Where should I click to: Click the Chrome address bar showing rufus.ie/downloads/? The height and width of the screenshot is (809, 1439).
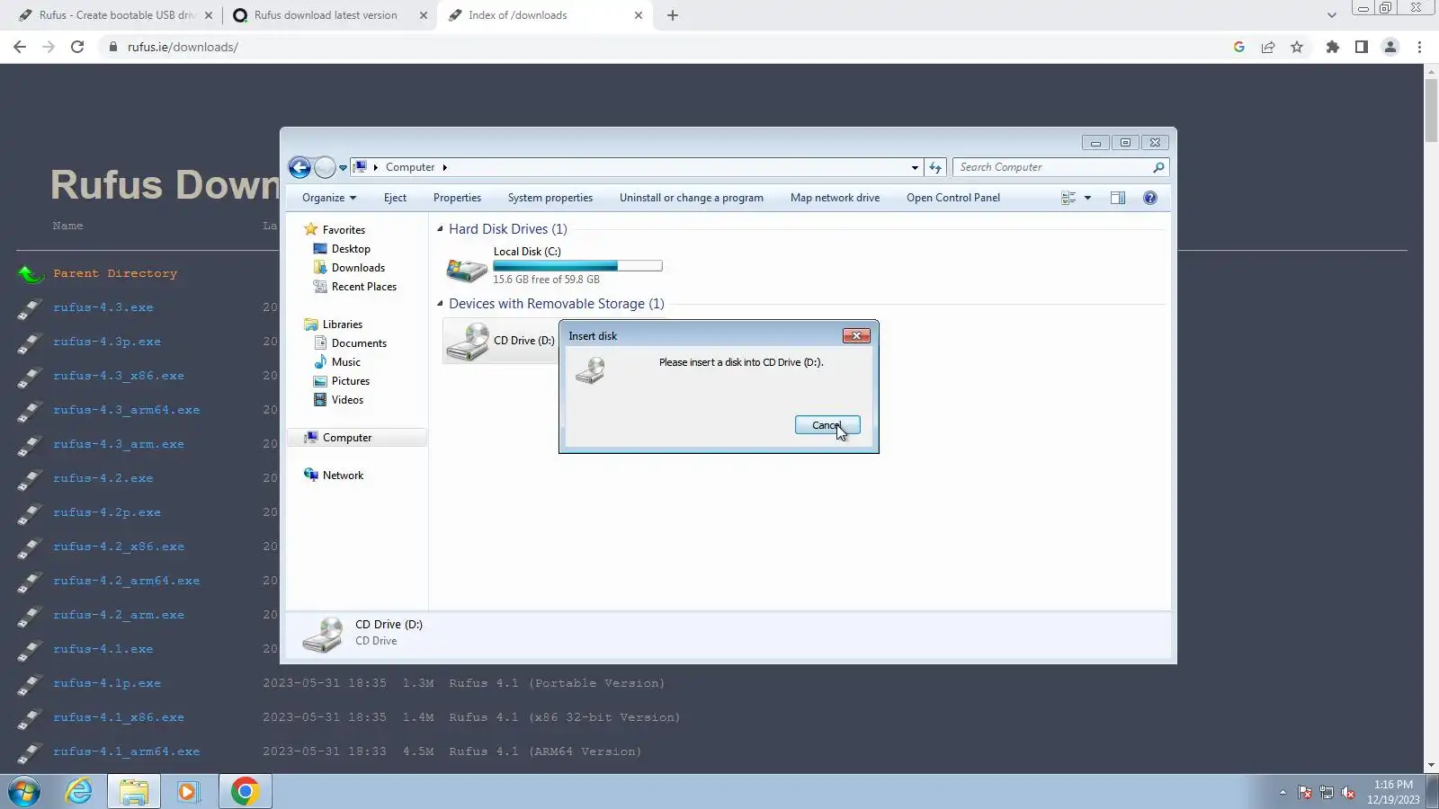tap(183, 47)
